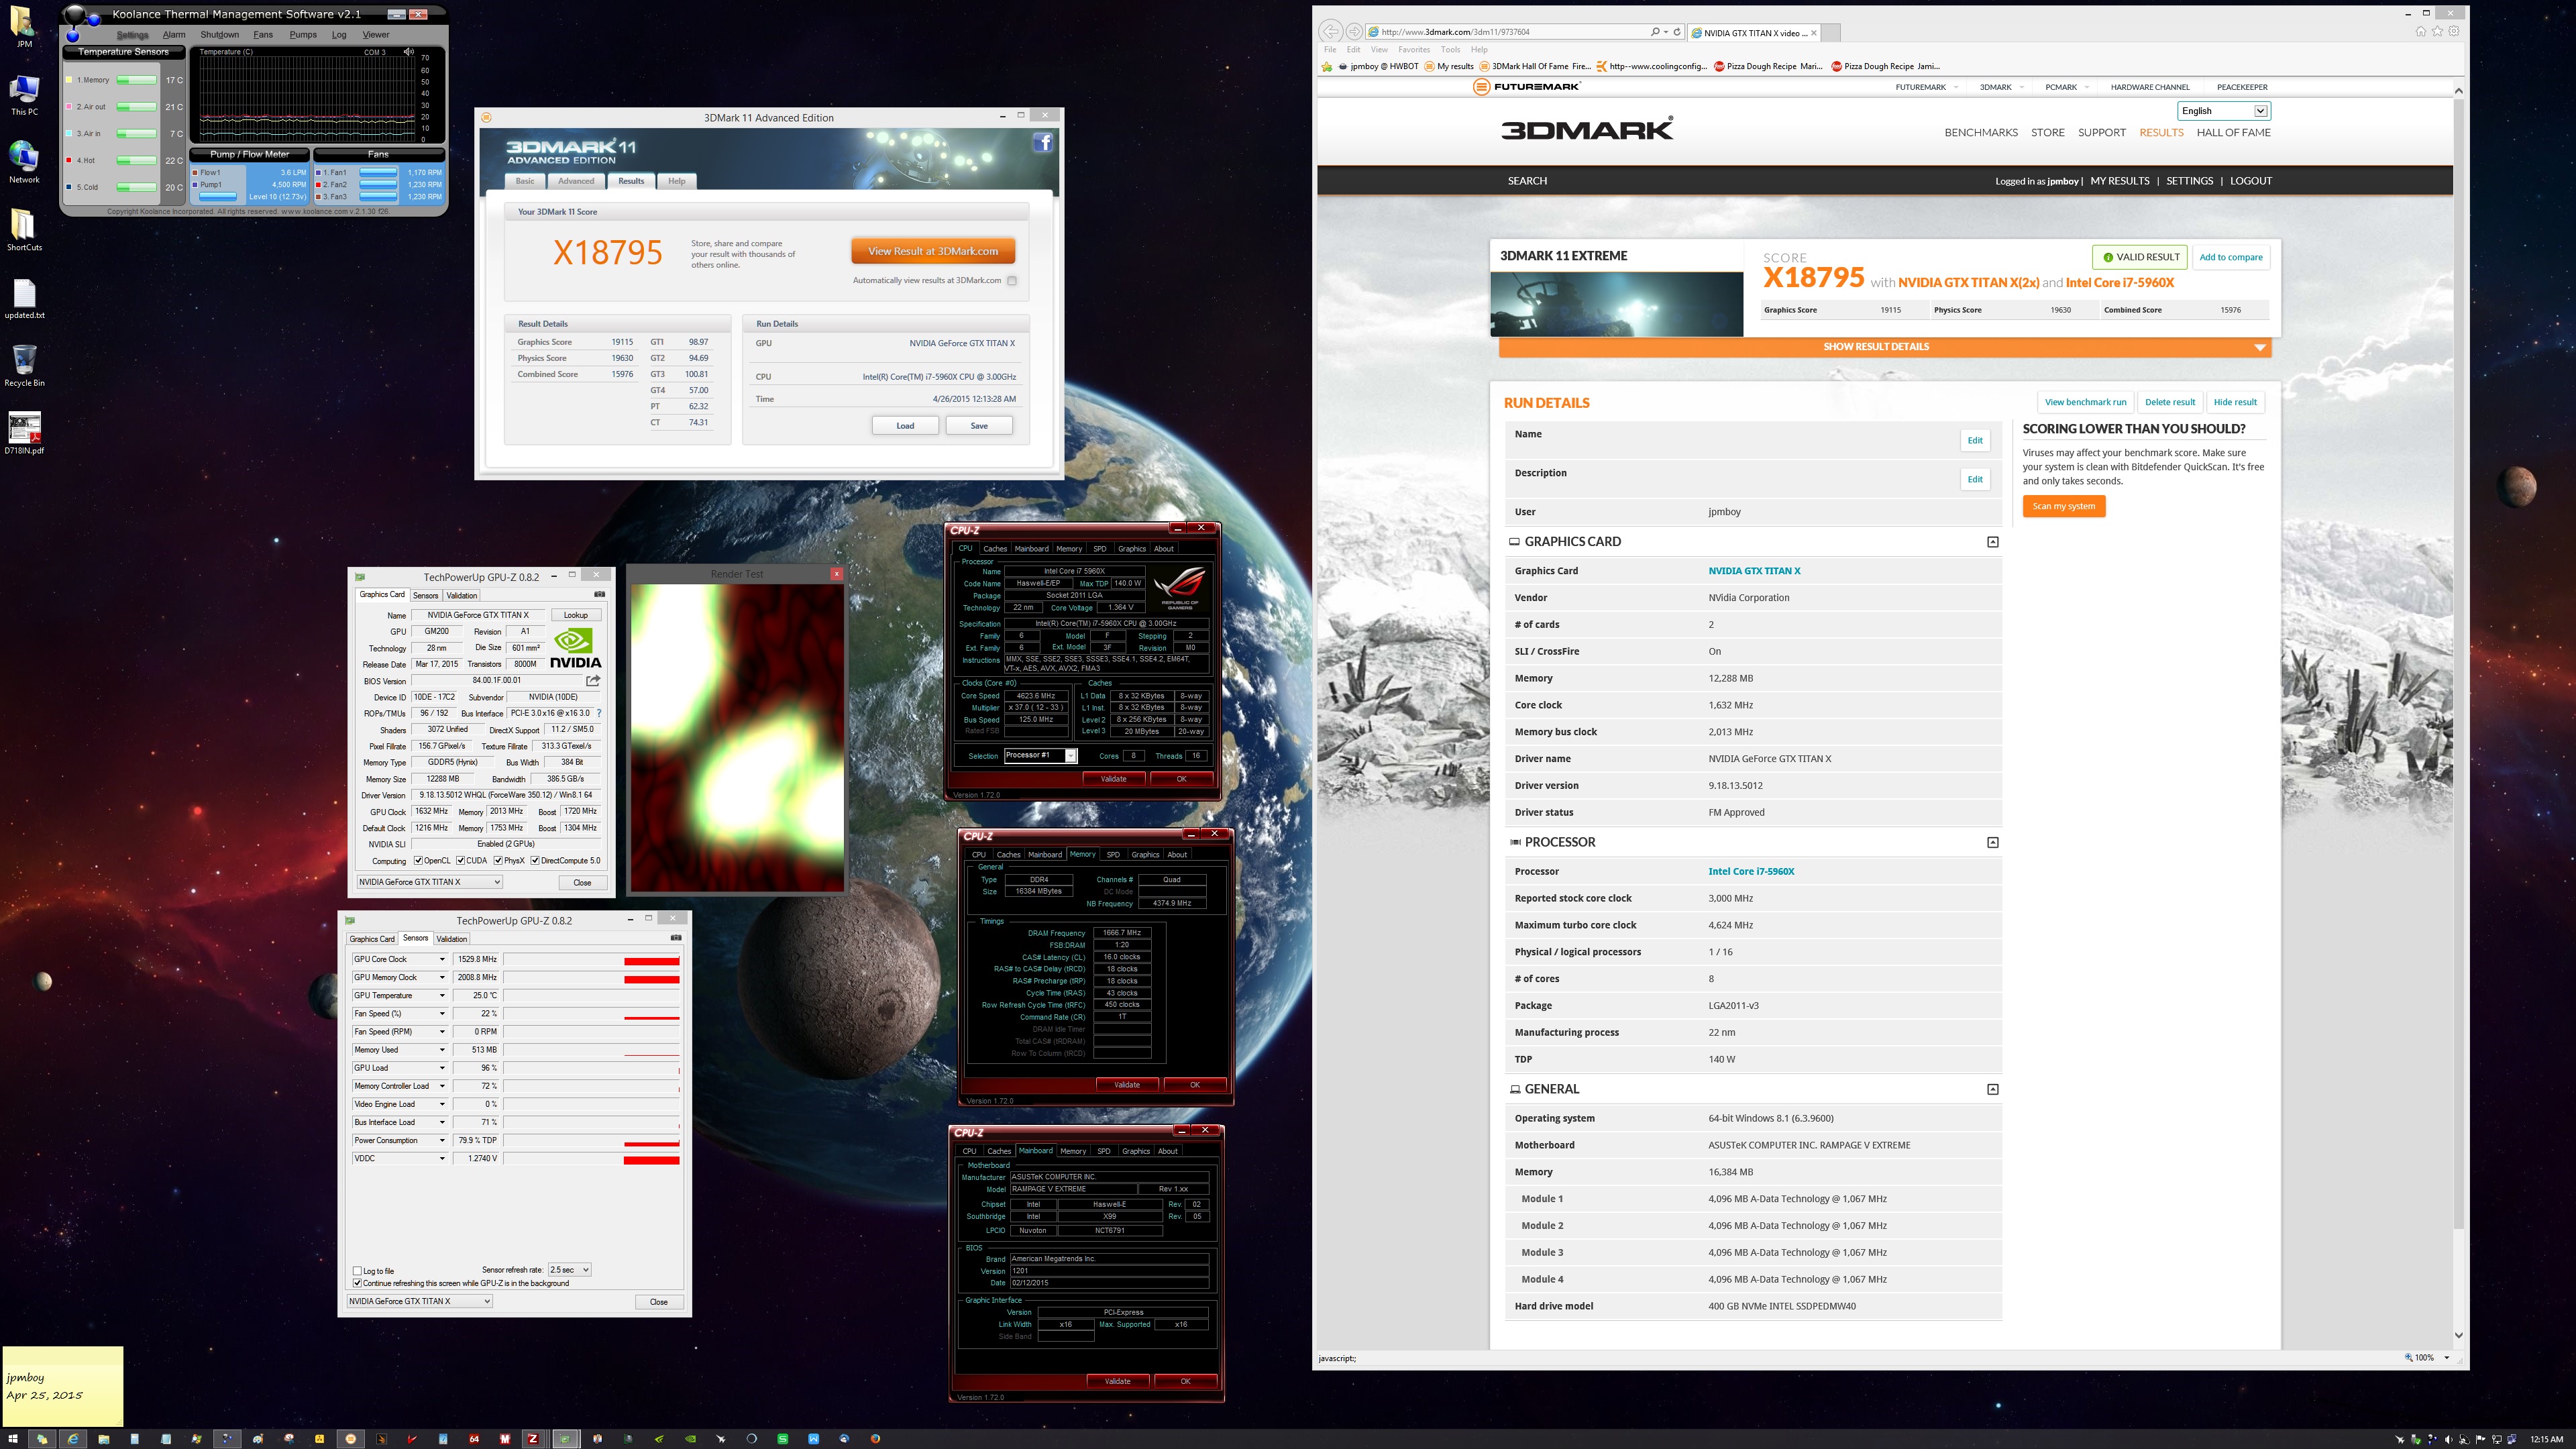The width and height of the screenshot is (2576, 1449).
Task: Click the red Z taskbar icon
Action: click(534, 1439)
